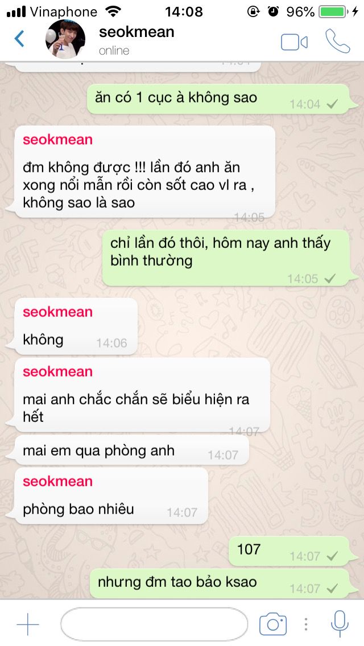The height and width of the screenshot is (646, 364).
Task: Open the seokmean contact name header
Action: pyautogui.click(x=136, y=32)
